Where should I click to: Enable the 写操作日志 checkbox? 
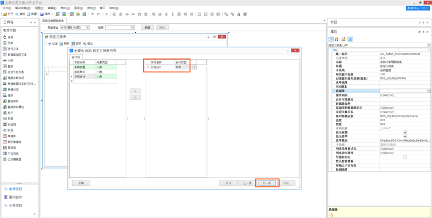pos(405,157)
